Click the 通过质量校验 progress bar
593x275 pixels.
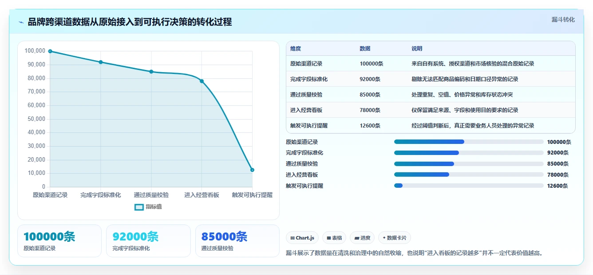click(x=469, y=164)
